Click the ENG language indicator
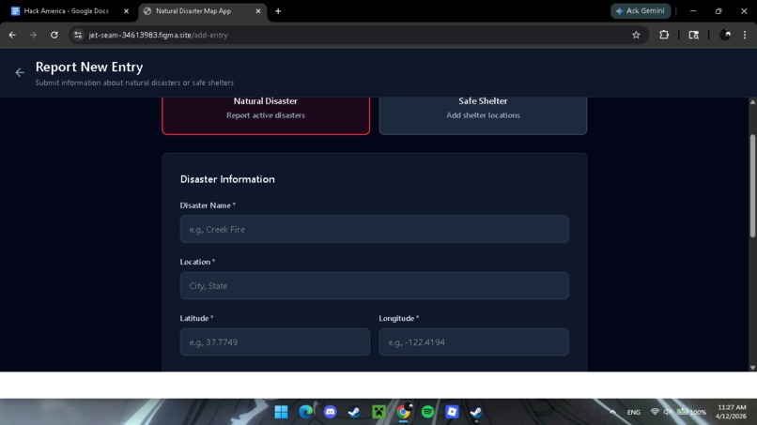This screenshot has width=757, height=425. pos(633,412)
